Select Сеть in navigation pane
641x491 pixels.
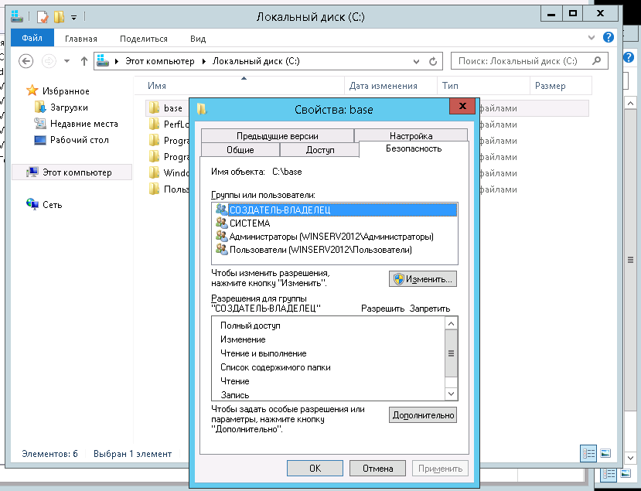tap(52, 204)
